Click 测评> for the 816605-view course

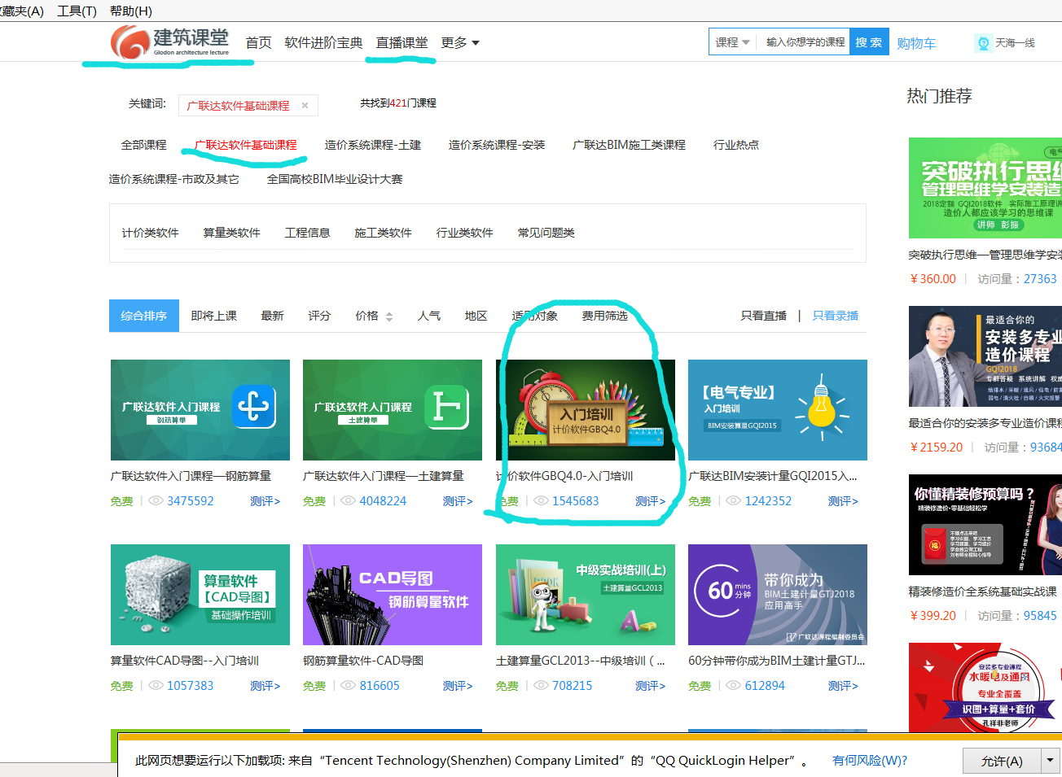[458, 686]
